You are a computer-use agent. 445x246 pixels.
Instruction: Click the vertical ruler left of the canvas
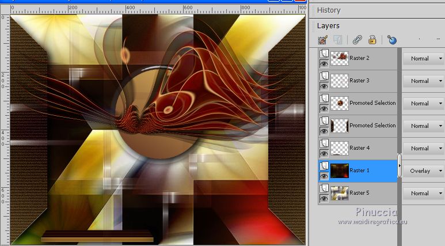click(5, 129)
